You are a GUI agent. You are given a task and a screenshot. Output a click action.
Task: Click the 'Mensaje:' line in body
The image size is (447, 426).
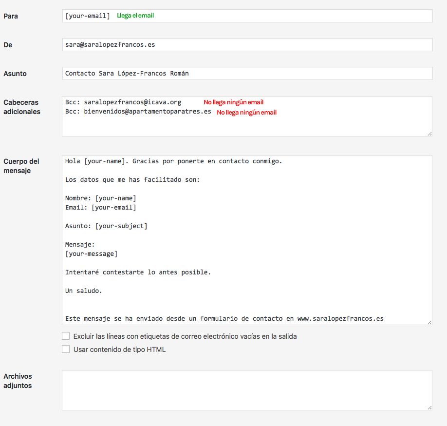tap(80, 245)
